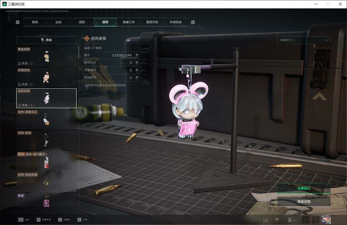Viewport: 347px width, 225px height.
Task: Open the 枪械 tab
Action: click(35, 22)
